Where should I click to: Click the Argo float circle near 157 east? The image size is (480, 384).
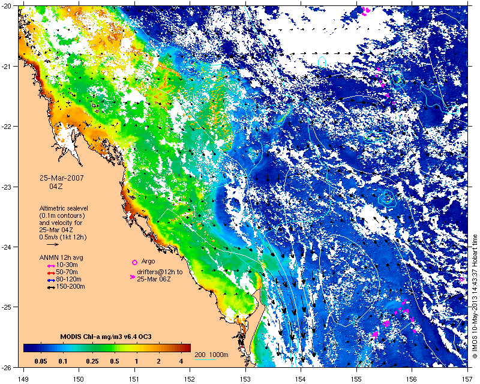(461, 279)
